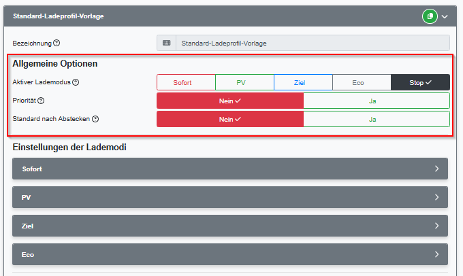
Task: Select Stop charging mode
Action: pos(420,82)
